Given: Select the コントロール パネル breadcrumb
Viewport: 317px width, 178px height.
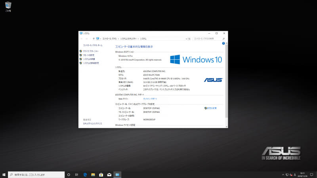Looking at the screenshot, I should [x=109, y=39].
